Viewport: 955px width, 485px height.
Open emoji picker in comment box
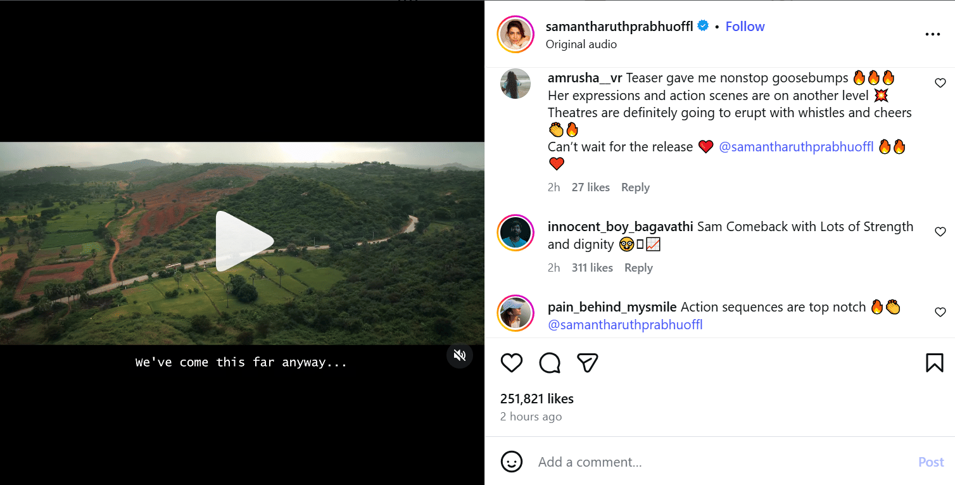pyautogui.click(x=512, y=462)
